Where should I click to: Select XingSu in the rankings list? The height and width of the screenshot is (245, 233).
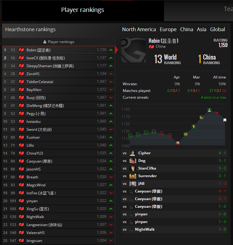(59, 209)
